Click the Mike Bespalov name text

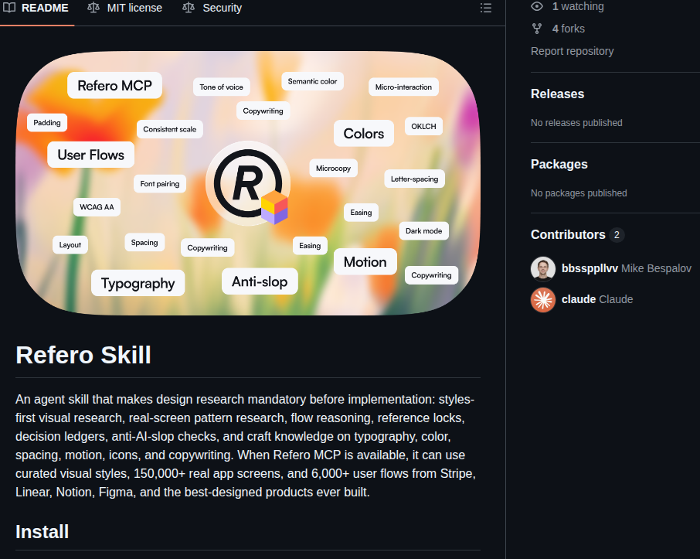(x=656, y=268)
